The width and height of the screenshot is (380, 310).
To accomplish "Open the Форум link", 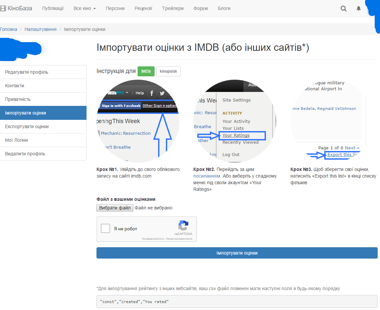I will (201, 9).
